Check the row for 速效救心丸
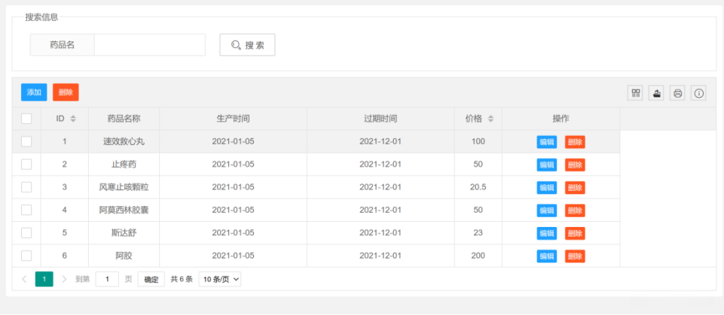The image size is (724, 315). (26, 141)
